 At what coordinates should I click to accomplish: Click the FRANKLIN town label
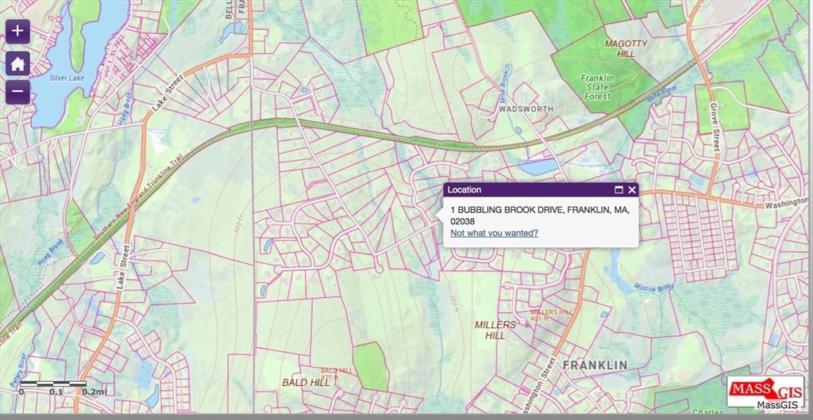pos(595,365)
